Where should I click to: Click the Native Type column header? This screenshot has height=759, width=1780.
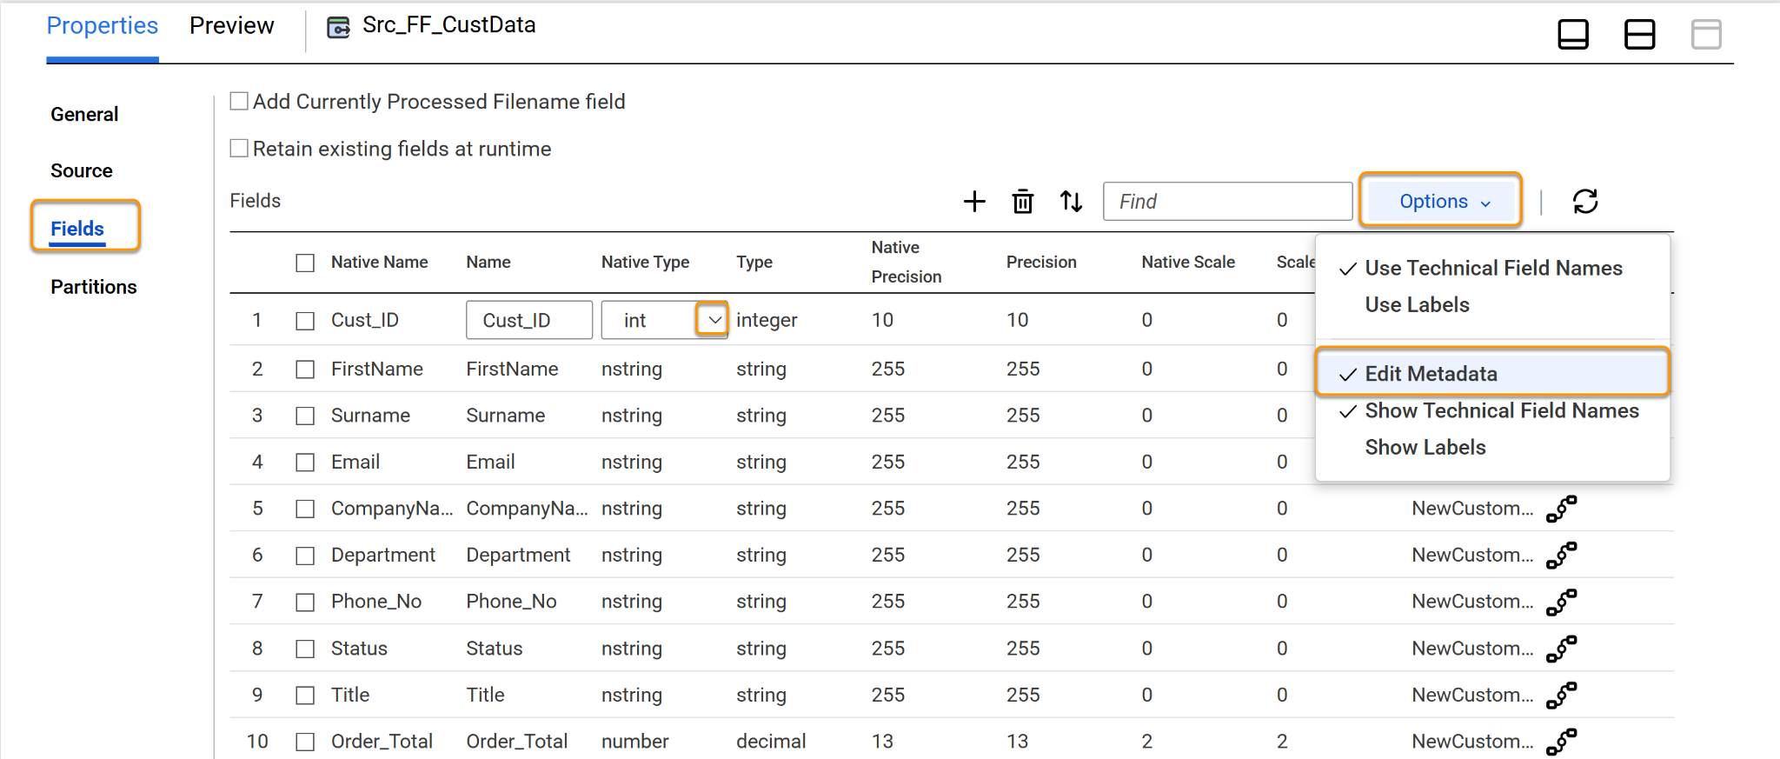tap(645, 263)
